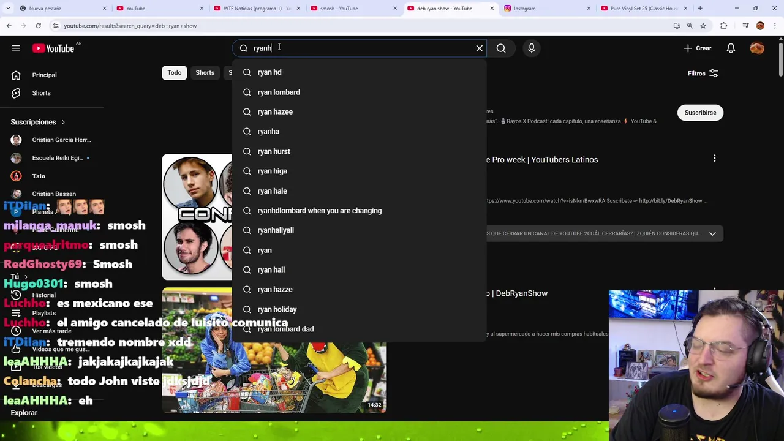The image size is (784, 441).
Task: Select the Shorts filter chip
Action: [x=205, y=73]
